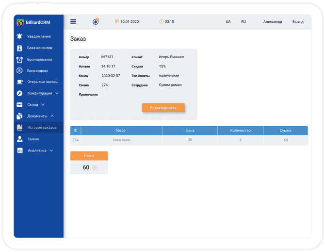325x252 pixels.
Task: Expand the Конфигурация submenu
Action: [x=57, y=93]
